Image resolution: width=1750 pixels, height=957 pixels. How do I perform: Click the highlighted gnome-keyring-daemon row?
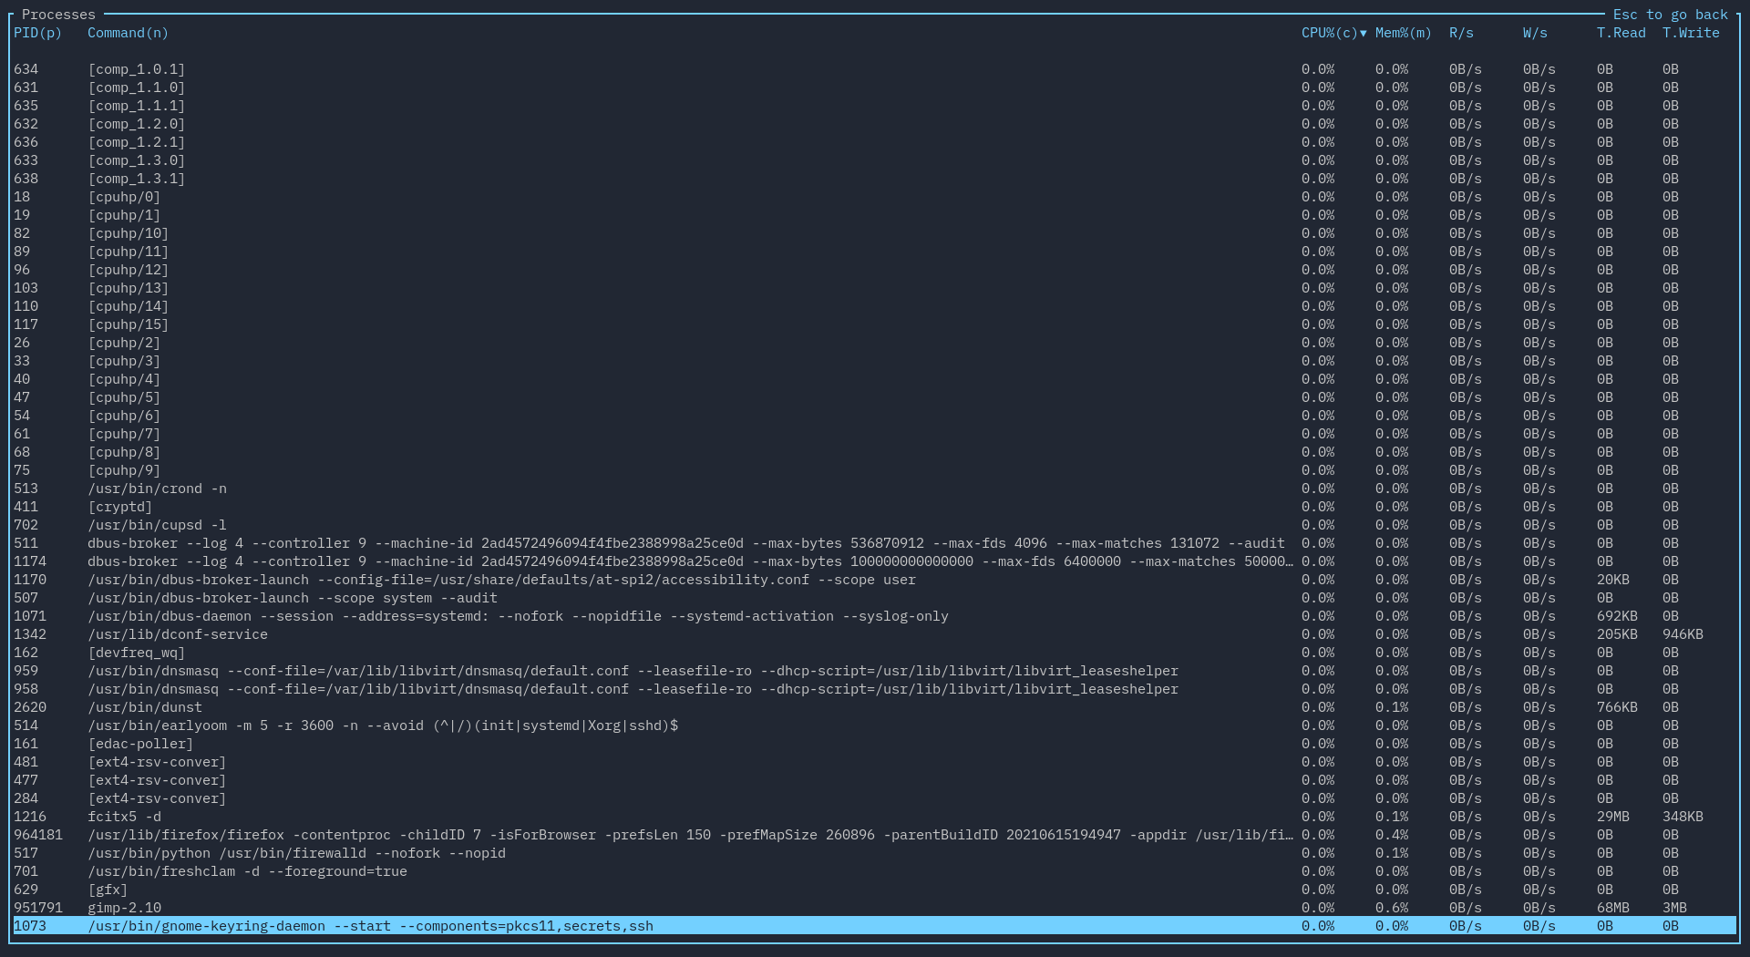[x=365, y=926]
